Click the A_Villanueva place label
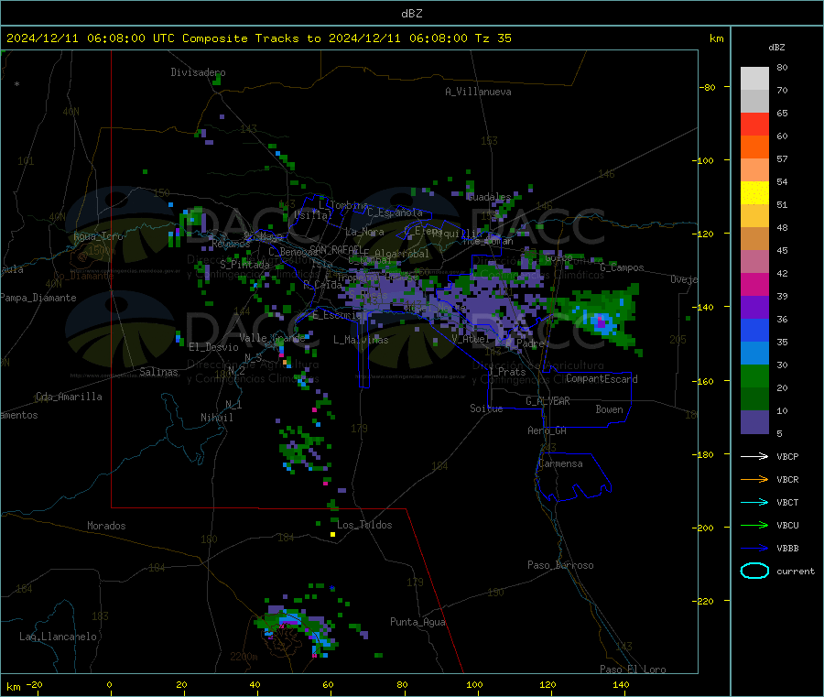The image size is (824, 697). pyautogui.click(x=478, y=92)
